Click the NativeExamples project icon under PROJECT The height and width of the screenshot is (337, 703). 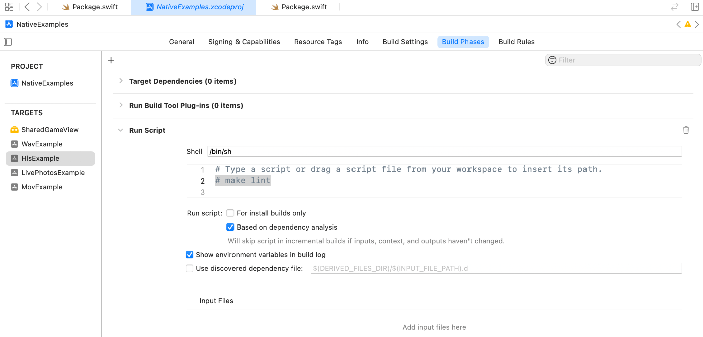(x=15, y=83)
